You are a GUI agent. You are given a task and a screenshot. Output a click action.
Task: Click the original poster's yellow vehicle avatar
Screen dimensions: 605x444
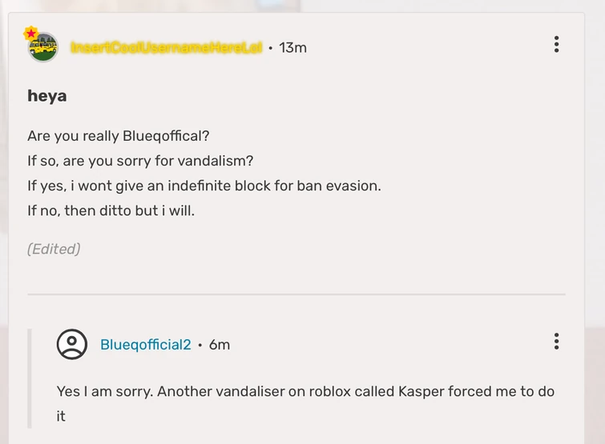43,48
